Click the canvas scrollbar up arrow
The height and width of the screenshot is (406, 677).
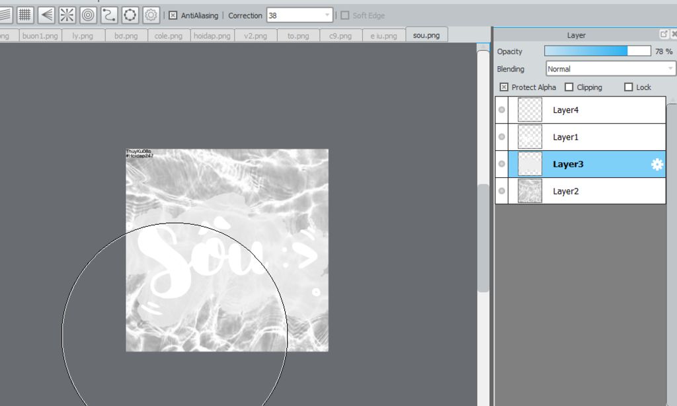(x=483, y=47)
